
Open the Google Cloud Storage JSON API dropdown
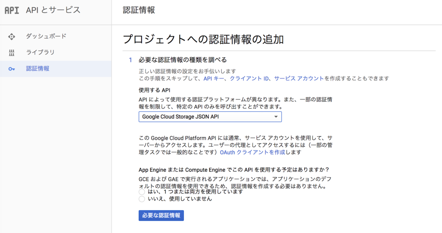pos(210,116)
